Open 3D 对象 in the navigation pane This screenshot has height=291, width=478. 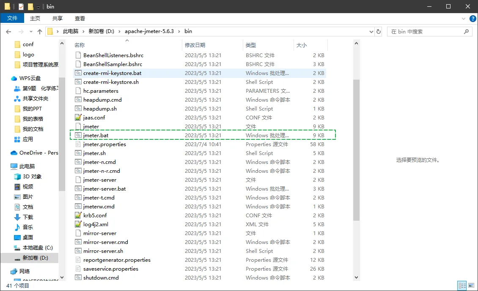[x=32, y=177]
